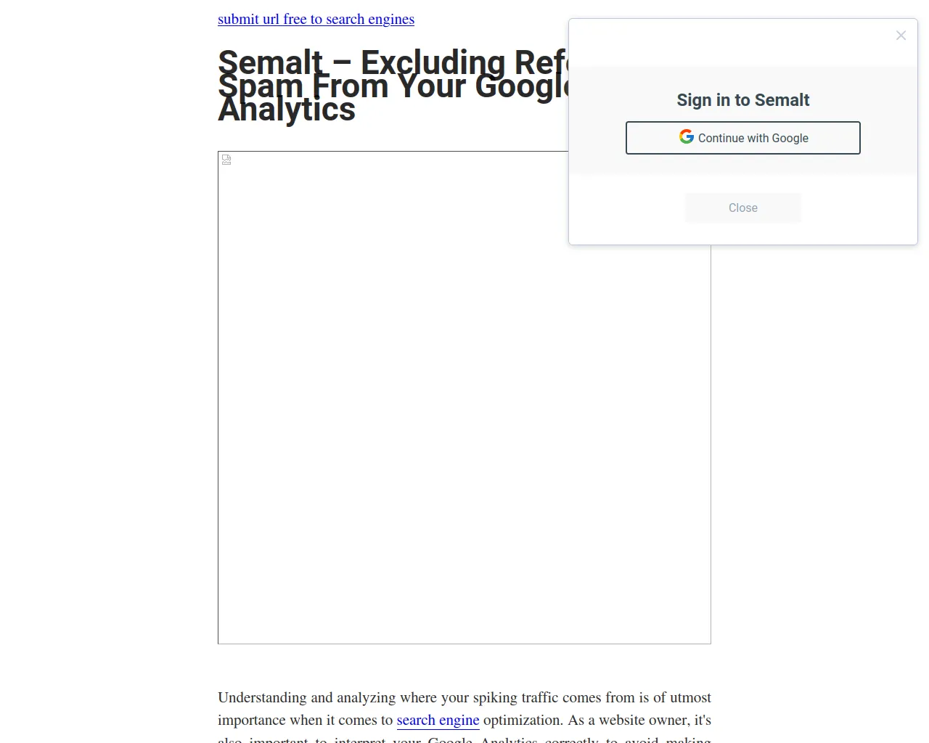Screen dimensions: 929x743
Task: Click the word importance in the paragraph
Action: [251, 721]
